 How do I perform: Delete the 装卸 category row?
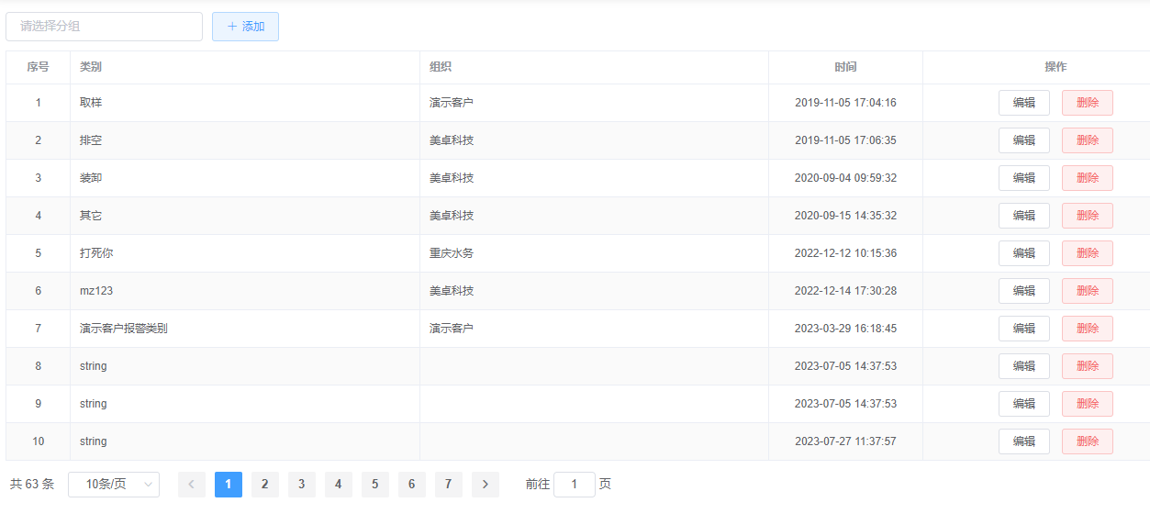tap(1087, 178)
